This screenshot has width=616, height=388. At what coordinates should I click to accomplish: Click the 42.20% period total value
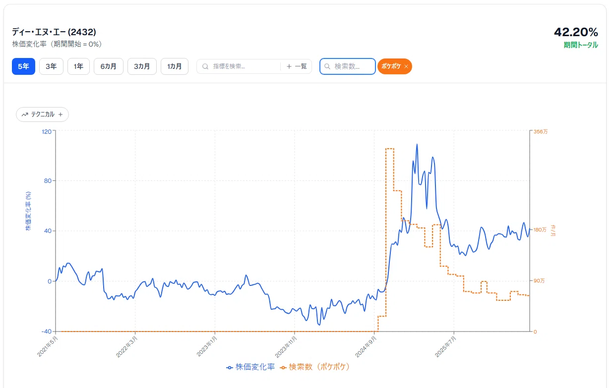[576, 33]
